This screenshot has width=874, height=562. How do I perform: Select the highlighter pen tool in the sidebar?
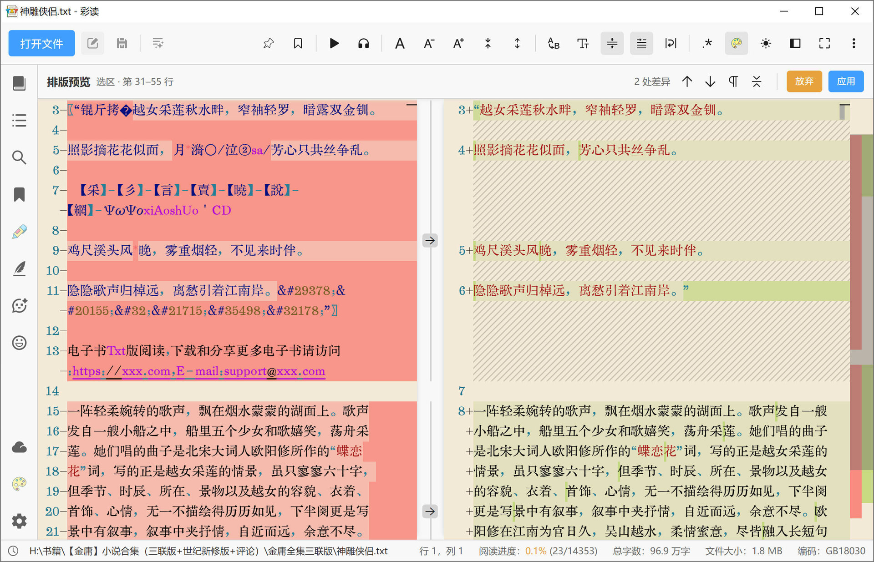(19, 232)
